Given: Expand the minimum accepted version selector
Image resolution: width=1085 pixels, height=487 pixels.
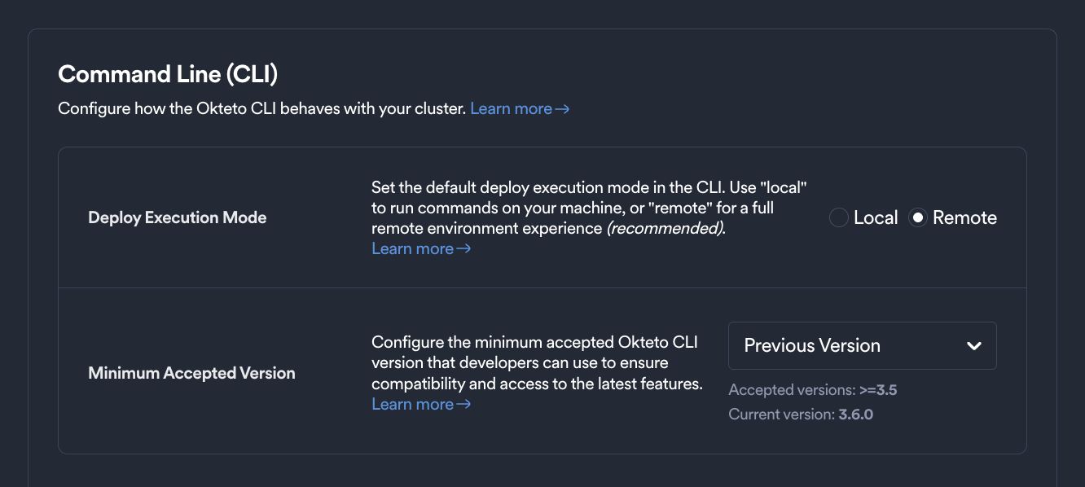Looking at the screenshot, I should pyautogui.click(x=862, y=345).
